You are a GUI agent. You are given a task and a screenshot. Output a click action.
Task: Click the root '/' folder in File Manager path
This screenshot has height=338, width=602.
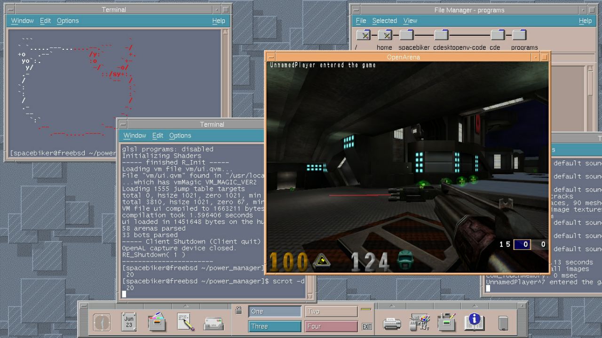(x=363, y=35)
